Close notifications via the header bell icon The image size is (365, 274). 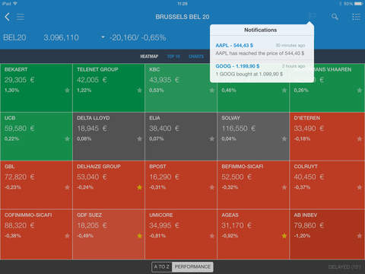click(312, 16)
